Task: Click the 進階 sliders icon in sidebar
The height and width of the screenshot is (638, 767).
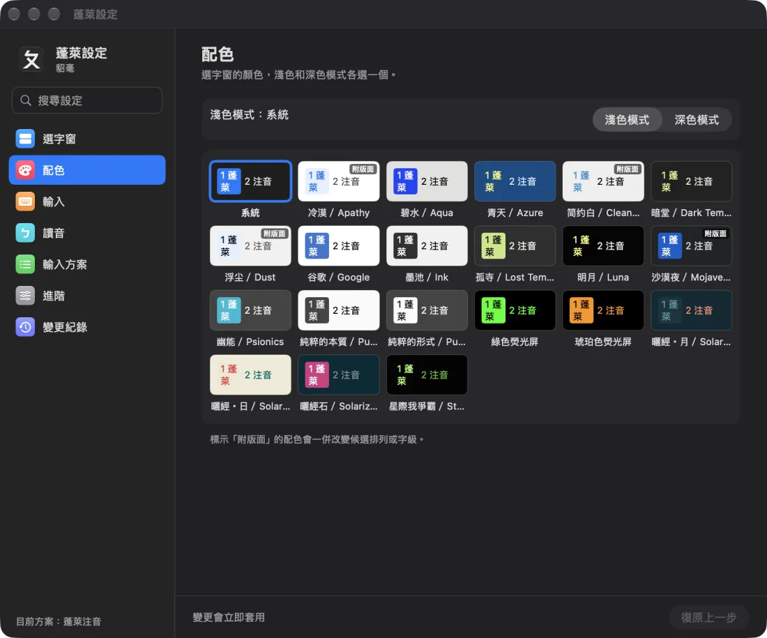Action: [25, 296]
